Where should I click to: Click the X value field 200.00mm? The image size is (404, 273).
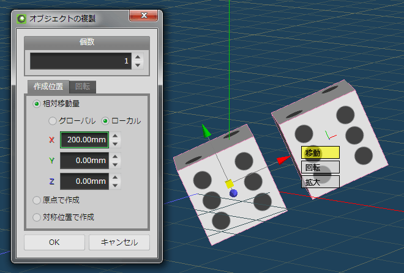pyautogui.click(x=84, y=140)
